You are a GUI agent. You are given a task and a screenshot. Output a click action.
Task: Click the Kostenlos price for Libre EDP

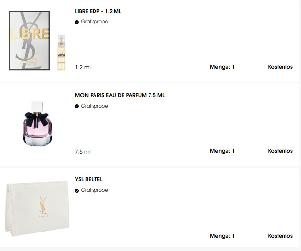point(280,67)
